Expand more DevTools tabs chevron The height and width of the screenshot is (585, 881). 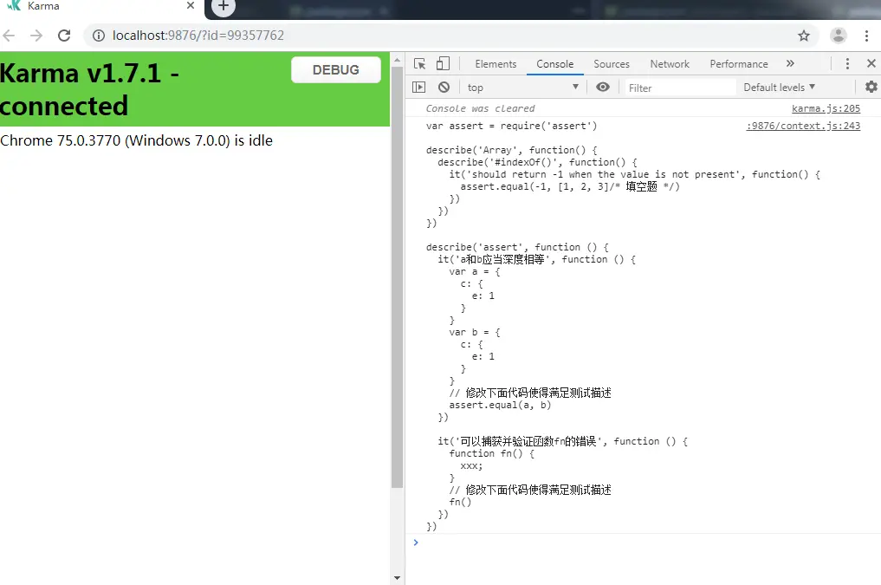coord(790,63)
